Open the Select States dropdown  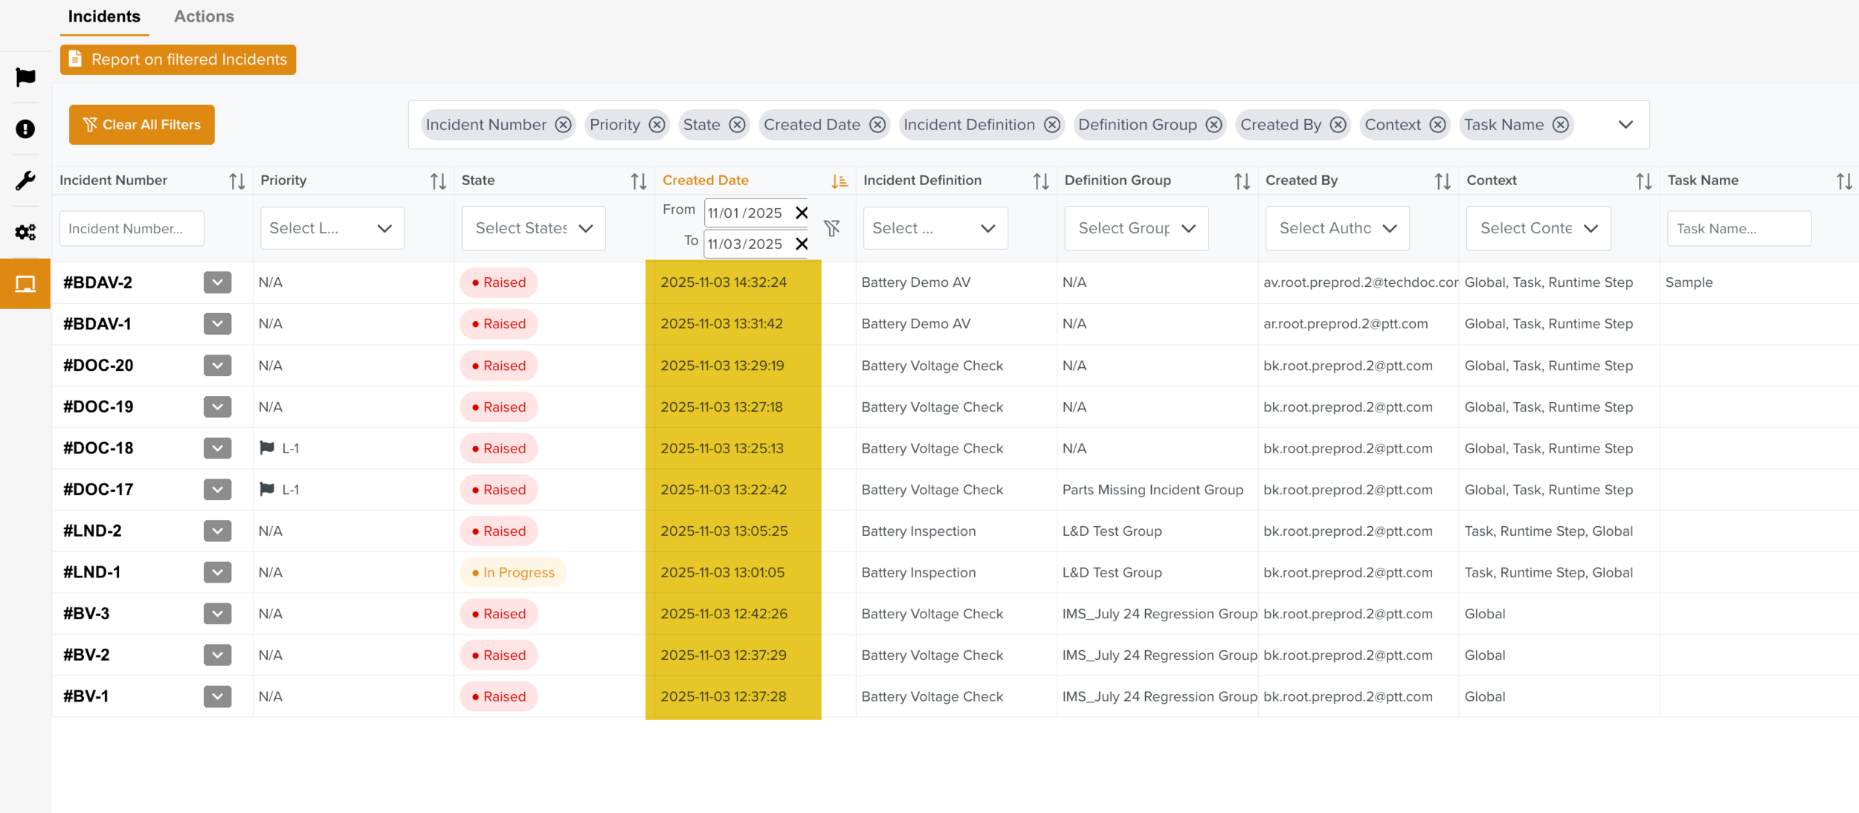tap(533, 228)
